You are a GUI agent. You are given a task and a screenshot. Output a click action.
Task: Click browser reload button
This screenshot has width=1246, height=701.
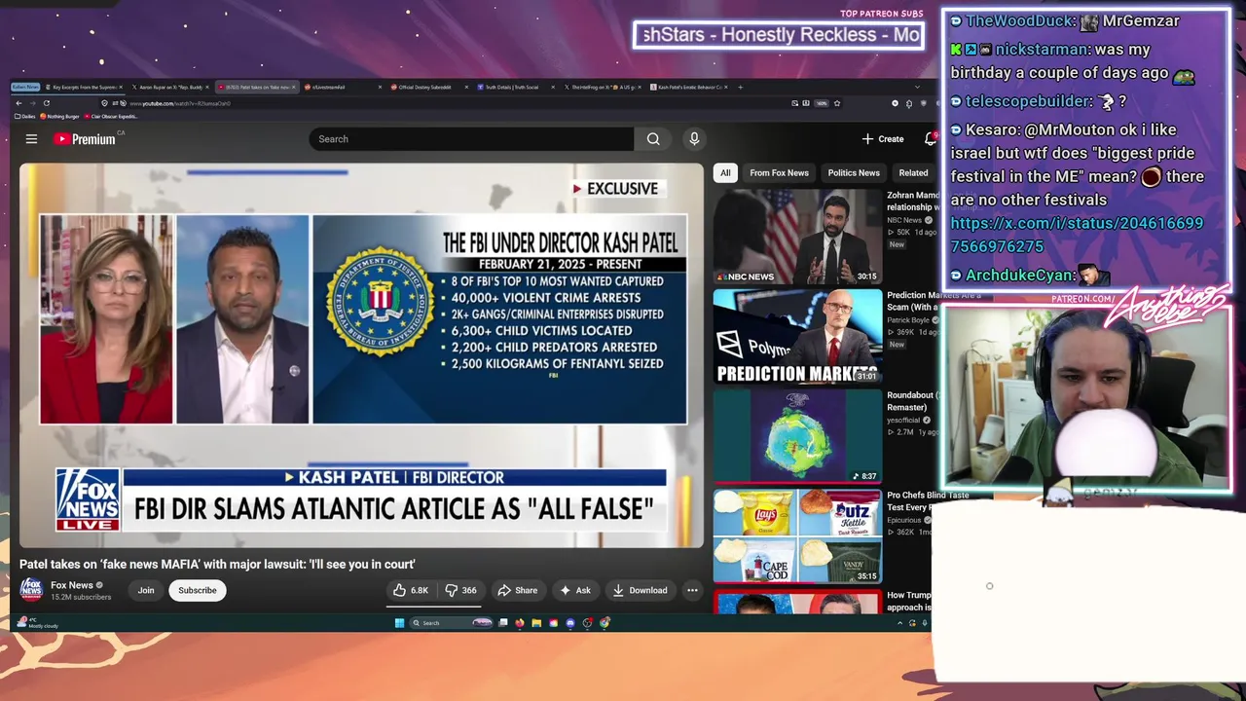46,103
